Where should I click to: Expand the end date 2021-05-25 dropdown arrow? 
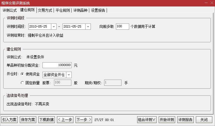tap(88, 26)
